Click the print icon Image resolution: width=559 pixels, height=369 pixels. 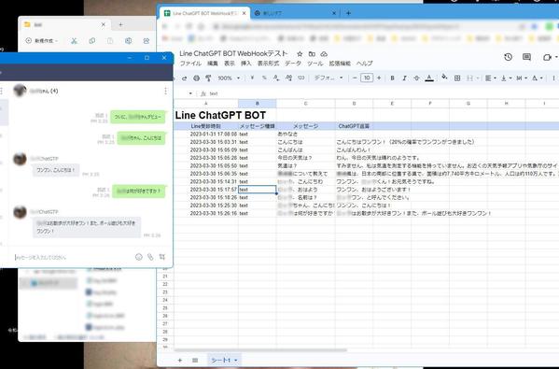196,78
